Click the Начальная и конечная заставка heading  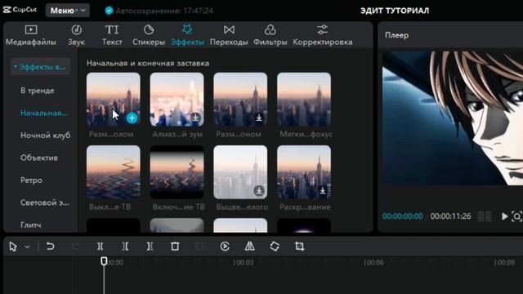tap(148, 63)
